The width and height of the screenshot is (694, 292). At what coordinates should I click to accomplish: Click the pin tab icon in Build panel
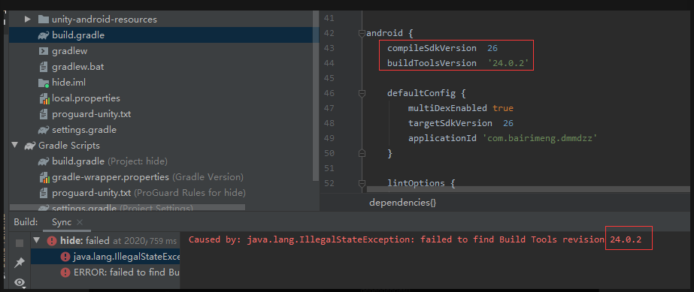point(20,263)
